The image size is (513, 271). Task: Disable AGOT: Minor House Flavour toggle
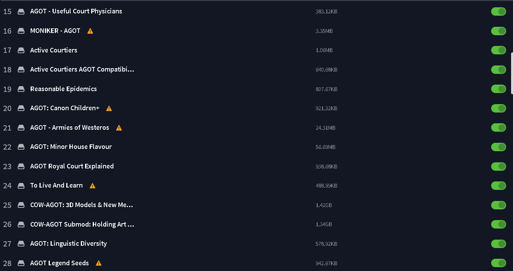coord(498,147)
